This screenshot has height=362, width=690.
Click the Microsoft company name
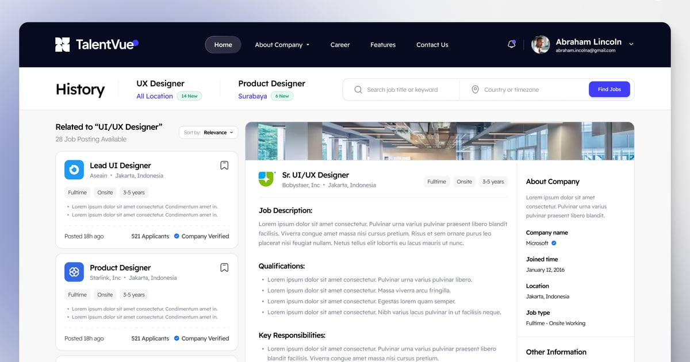537,243
